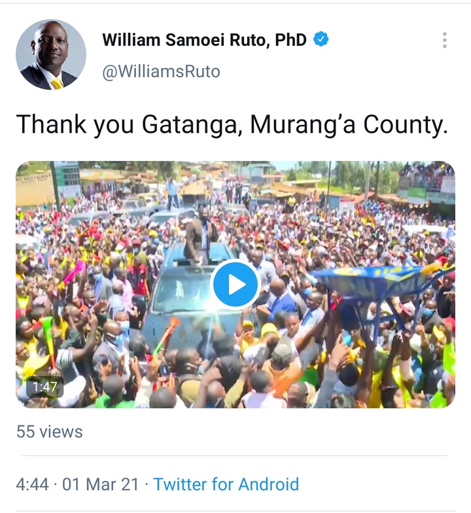Click the 01 Mar 21 date

(x=101, y=484)
